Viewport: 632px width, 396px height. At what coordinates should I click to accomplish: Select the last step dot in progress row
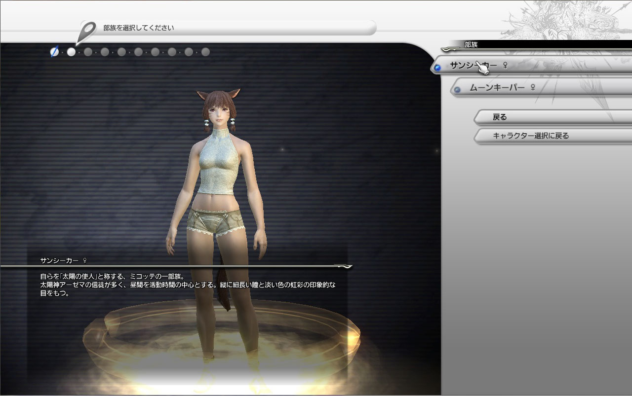point(205,52)
